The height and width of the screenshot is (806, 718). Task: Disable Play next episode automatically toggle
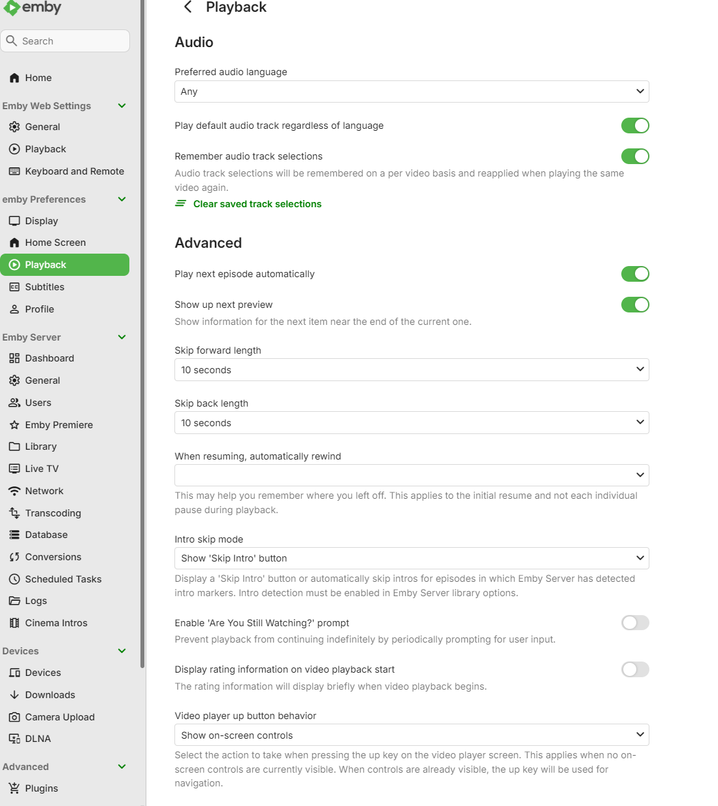point(634,274)
